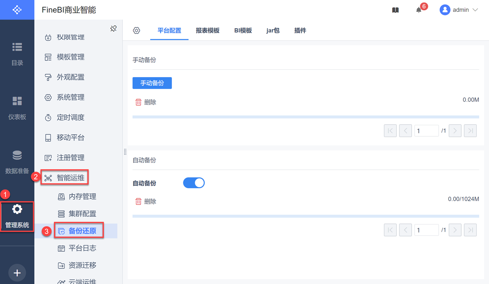Image resolution: width=489 pixels, height=284 pixels.
Task: Click the pin icon in sidebar
Action: coord(114,29)
